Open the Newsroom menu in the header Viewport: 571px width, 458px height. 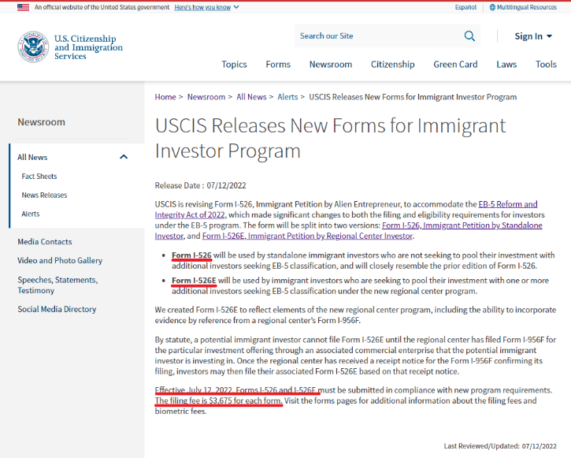coord(331,65)
